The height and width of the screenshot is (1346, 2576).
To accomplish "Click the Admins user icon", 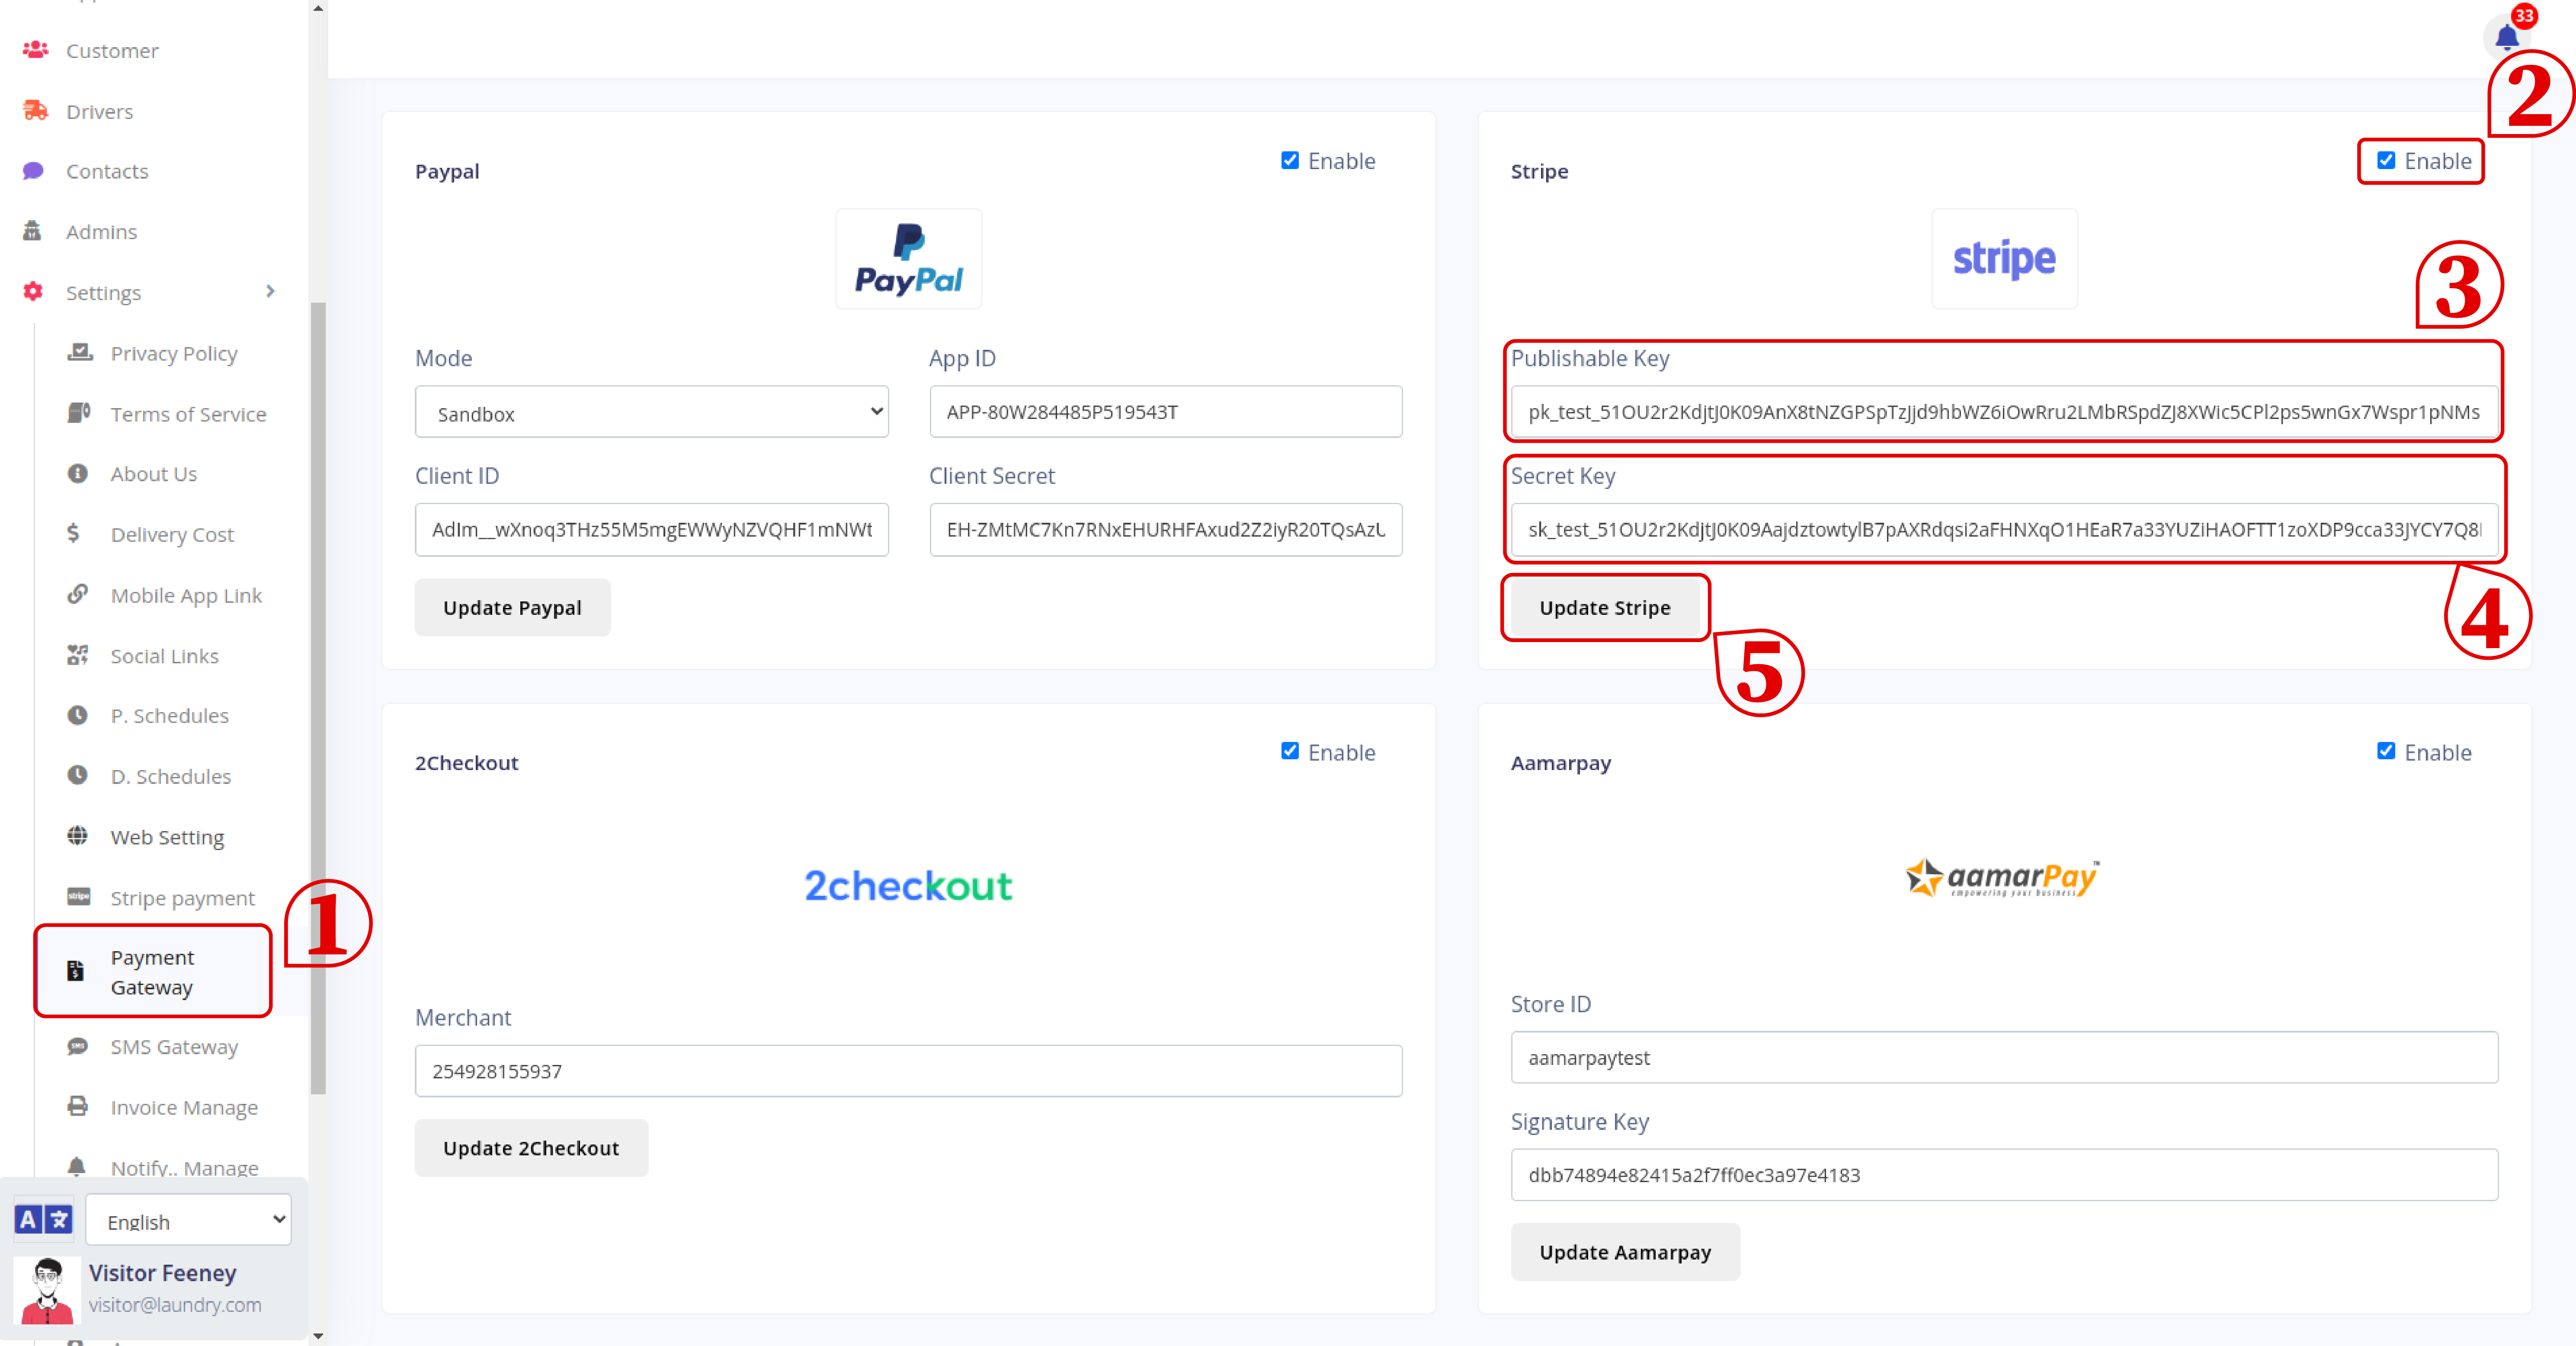I will (32, 231).
